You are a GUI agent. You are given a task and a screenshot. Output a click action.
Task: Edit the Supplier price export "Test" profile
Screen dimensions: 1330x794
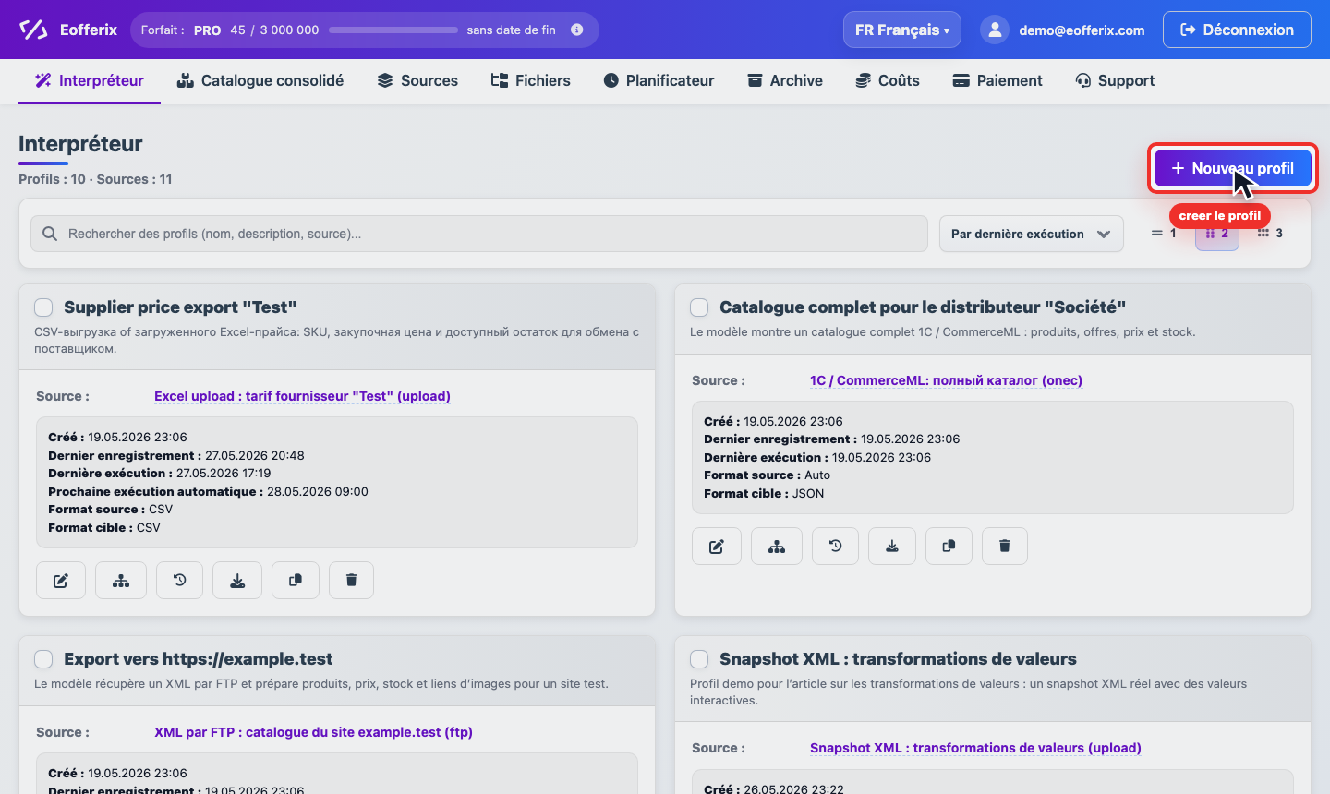click(61, 581)
